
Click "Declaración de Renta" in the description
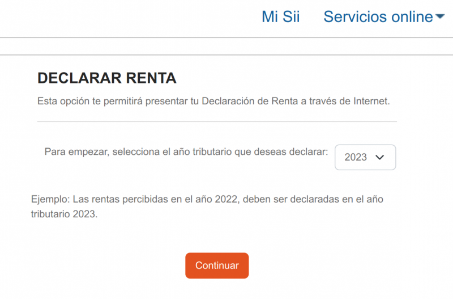[x=249, y=102]
